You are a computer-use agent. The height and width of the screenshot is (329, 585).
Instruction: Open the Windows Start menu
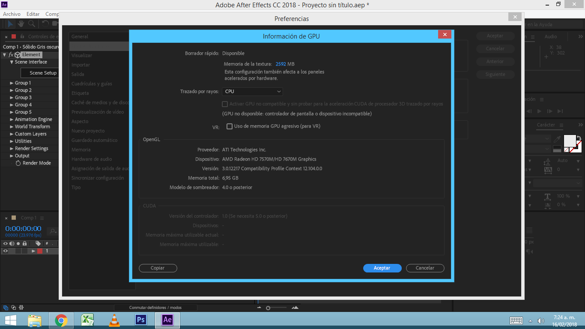[x=11, y=320]
